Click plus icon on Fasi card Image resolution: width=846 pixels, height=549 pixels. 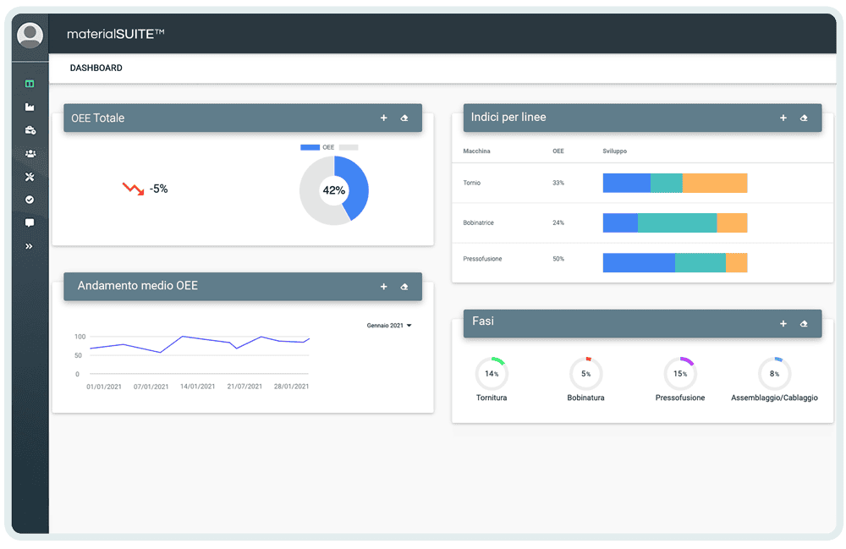[783, 324]
